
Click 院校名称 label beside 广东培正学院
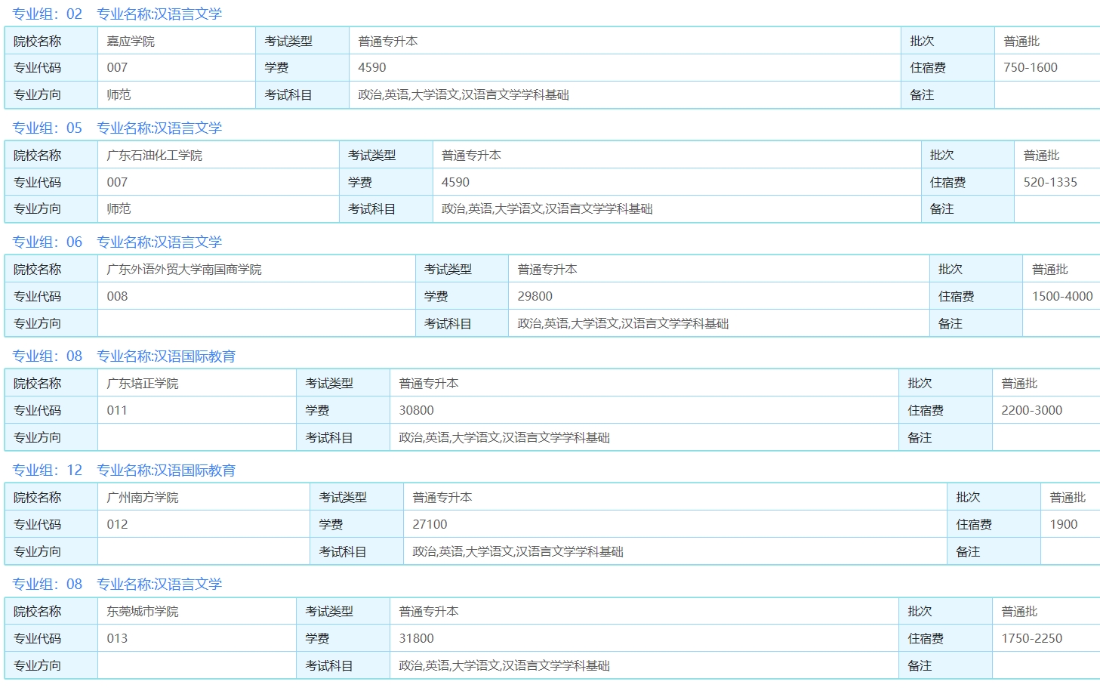(x=38, y=384)
